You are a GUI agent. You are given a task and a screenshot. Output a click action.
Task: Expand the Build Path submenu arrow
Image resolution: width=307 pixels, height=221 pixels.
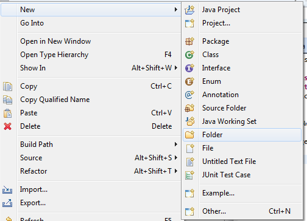tap(176, 144)
